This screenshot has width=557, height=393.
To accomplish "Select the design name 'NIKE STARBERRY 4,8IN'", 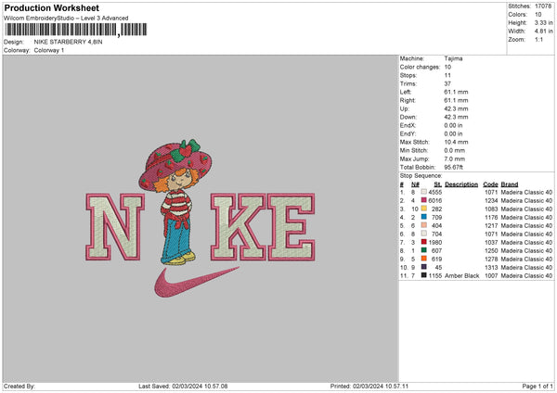I will [x=68, y=42].
